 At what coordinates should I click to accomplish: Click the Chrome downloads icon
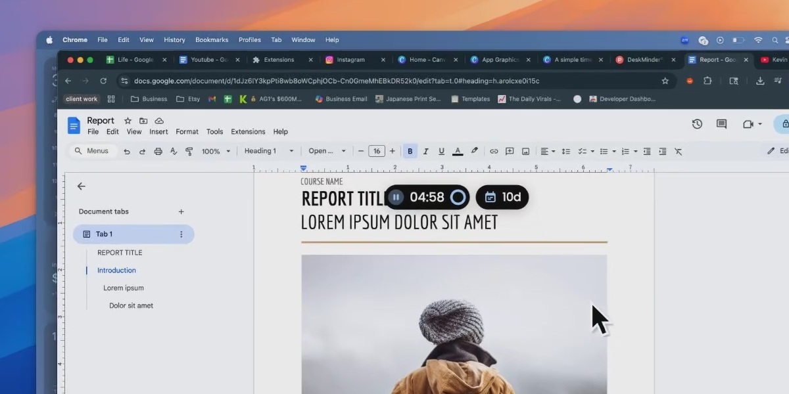pyautogui.click(x=760, y=81)
